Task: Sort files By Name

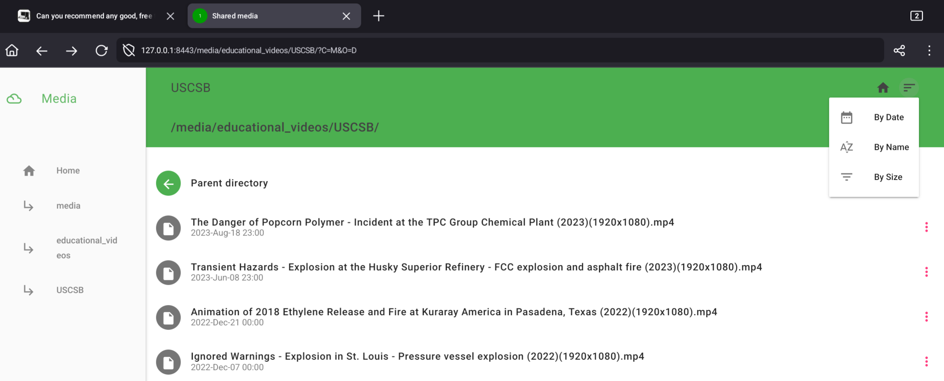Action: 891,147
